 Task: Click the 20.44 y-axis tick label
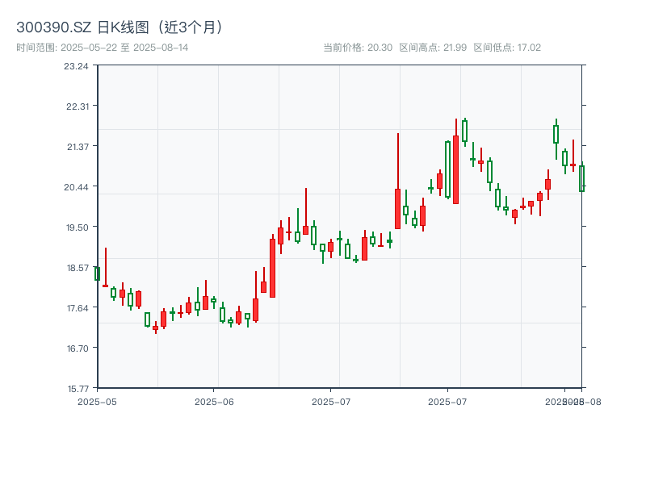coord(76,186)
